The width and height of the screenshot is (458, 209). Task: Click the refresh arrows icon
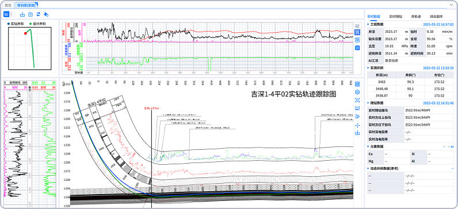tap(39, 14)
